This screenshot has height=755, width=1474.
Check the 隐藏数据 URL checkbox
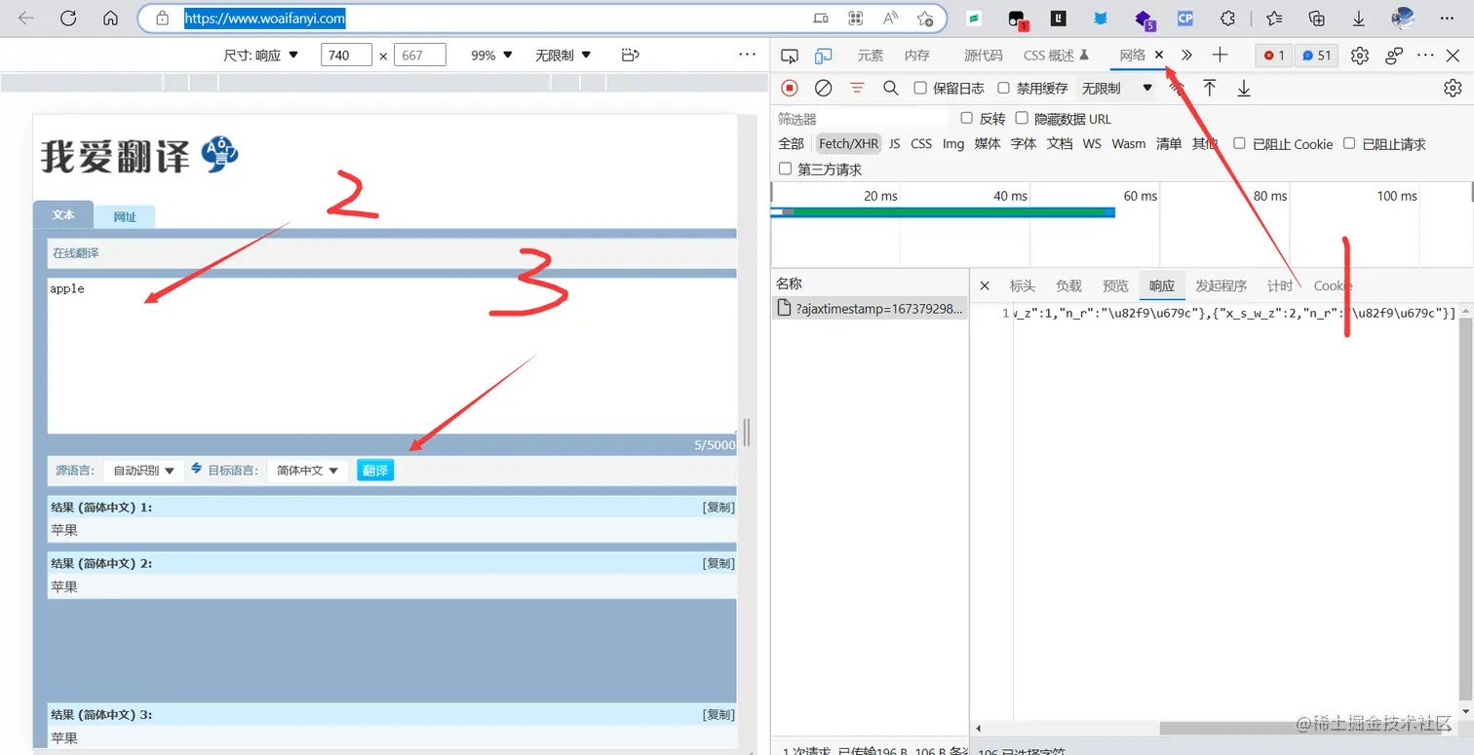[1022, 118]
